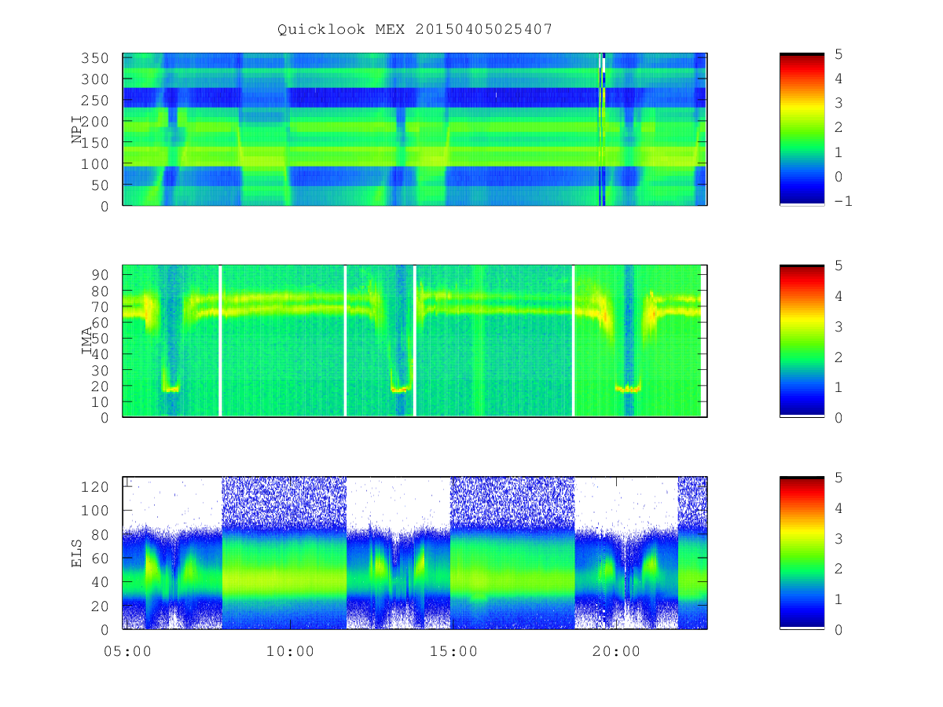Click the 15:00 time tick label
The image size is (943, 707).
click(454, 651)
